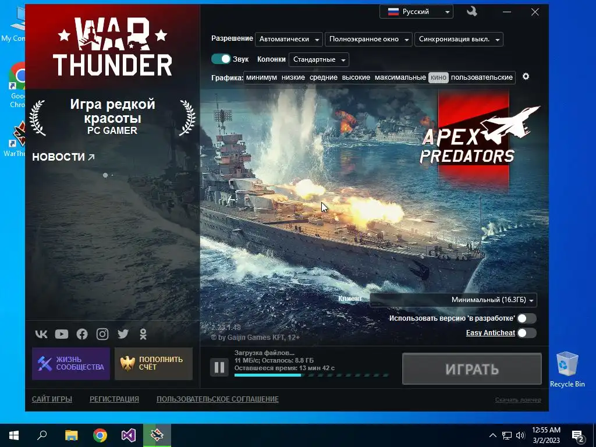Select the кино graphics preset
The width and height of the screenshot is (596, 447).
click(x=438, y=77)
